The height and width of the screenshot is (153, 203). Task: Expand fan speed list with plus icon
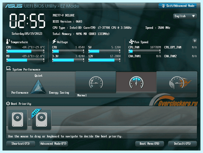tap(195, 41)
